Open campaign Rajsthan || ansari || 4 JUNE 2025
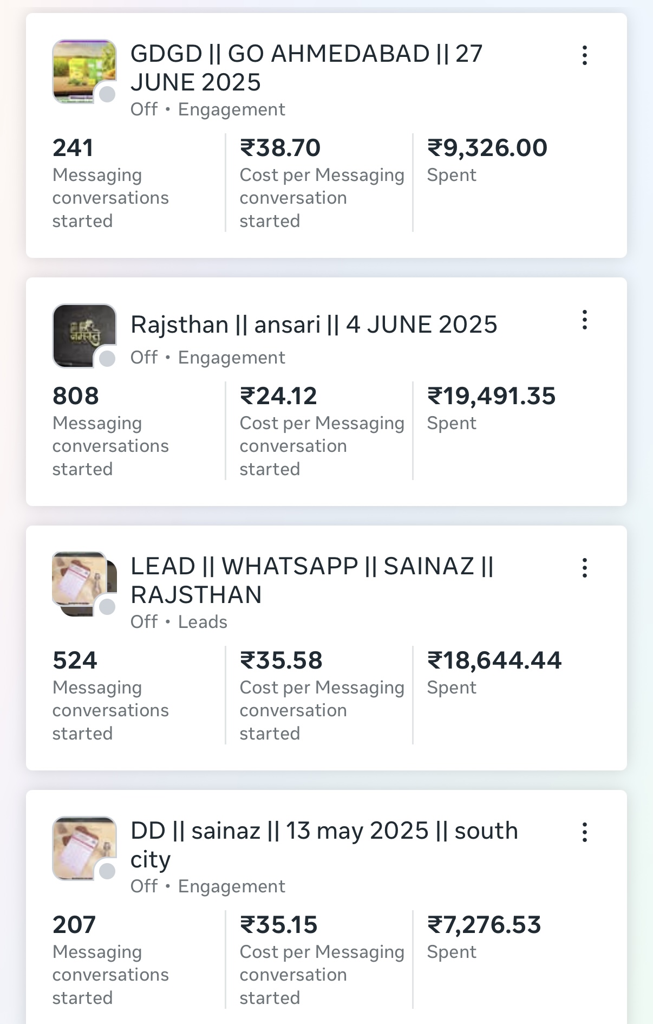This screenshot has width=653, height=1024. click(x=314, y=325)
